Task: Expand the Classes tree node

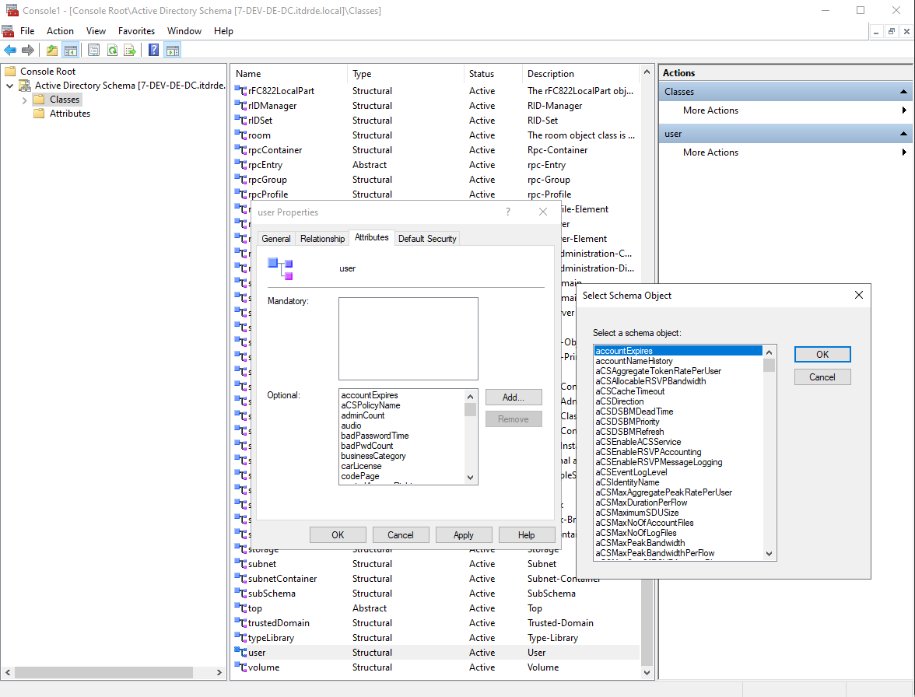Action: (25, 100)
